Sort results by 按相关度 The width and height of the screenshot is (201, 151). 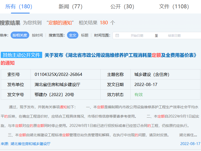(x=20, y=35)
